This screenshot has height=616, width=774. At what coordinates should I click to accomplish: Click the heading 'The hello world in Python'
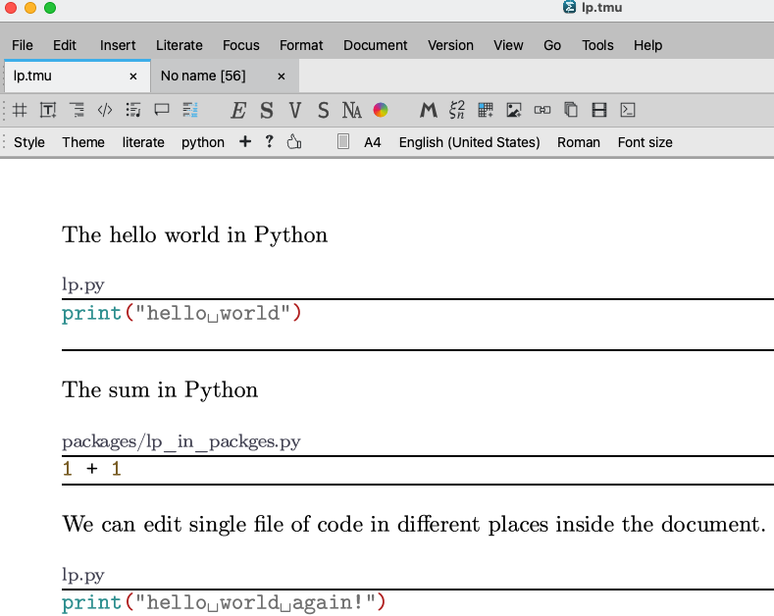194,235
